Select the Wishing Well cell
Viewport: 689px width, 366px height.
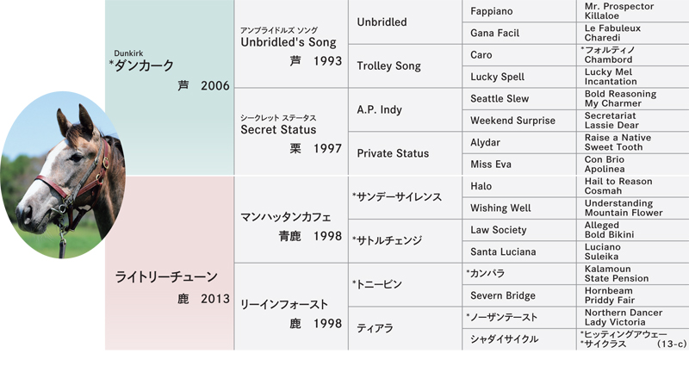(519, 208)
